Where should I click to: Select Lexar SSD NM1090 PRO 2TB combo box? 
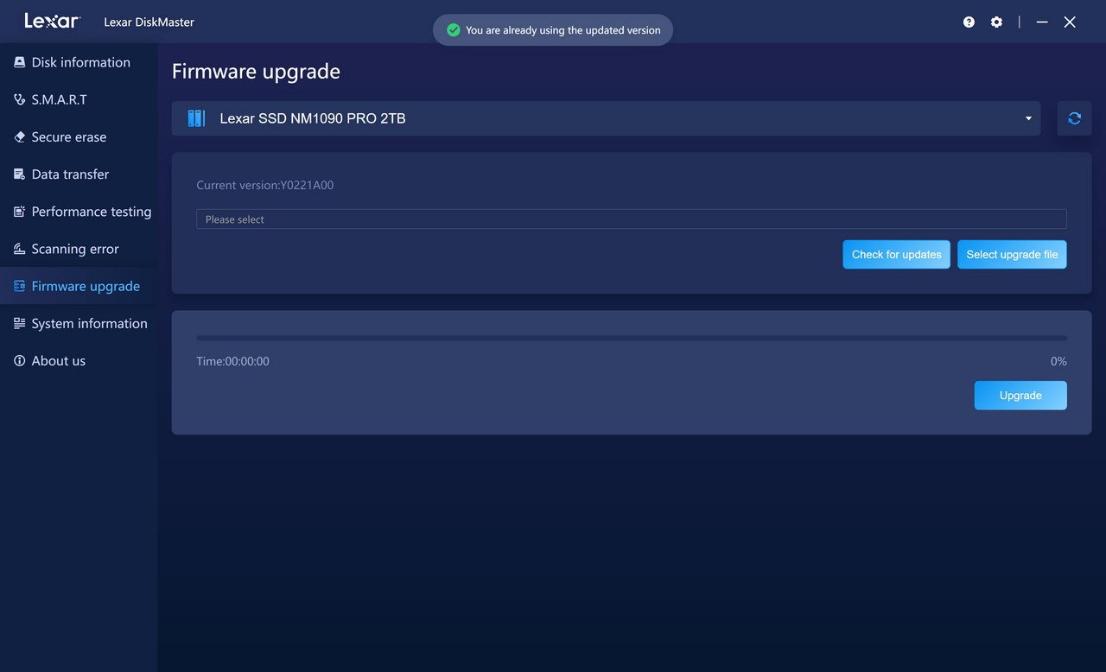point(605,118)
